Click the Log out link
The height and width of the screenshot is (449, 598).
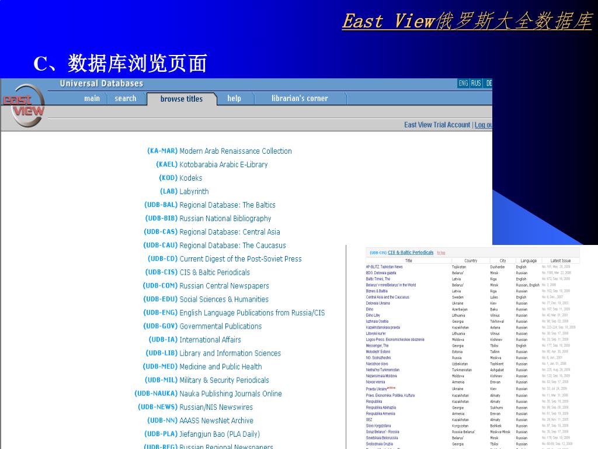tap(483, 125)
